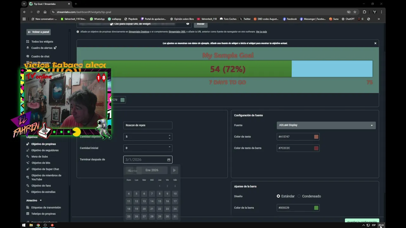406x228 pixels.
Task: Click the Etiquetas de transmisión icon
Action: (28, 207)
